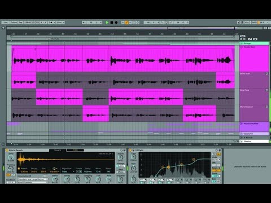Image resolution: width=271 pixels, height=203 pixels.
Task: Open the Chambers and Large Rooms dropdown
Action: point(33,179)
